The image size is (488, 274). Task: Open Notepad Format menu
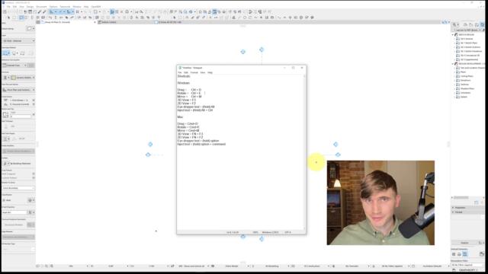point(194,73)
